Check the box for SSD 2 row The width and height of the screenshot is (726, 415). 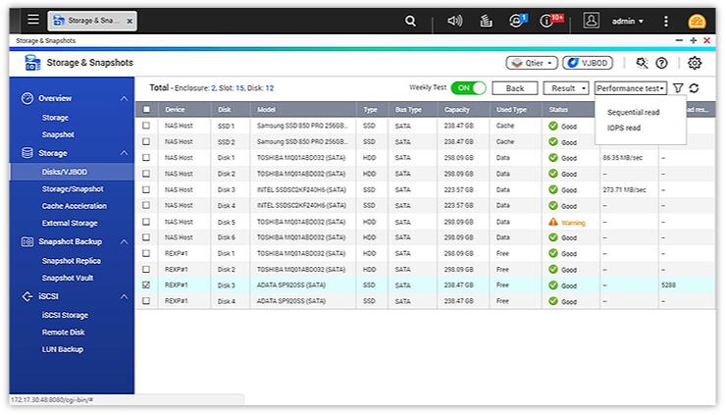[146, 141]
